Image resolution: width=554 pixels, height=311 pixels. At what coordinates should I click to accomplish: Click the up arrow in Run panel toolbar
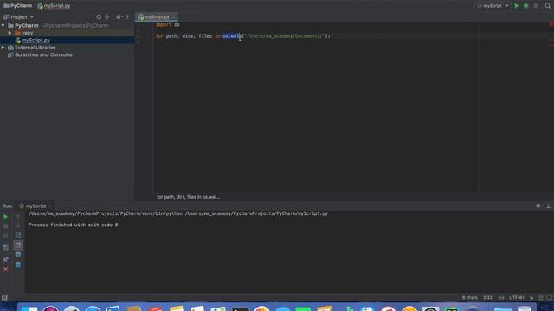point(18,217)
